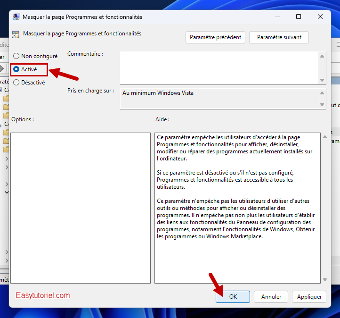Viewport: 340px width, 318px height.
Task: Click down arrow in Pris en charge box
Action: point(322,105)
